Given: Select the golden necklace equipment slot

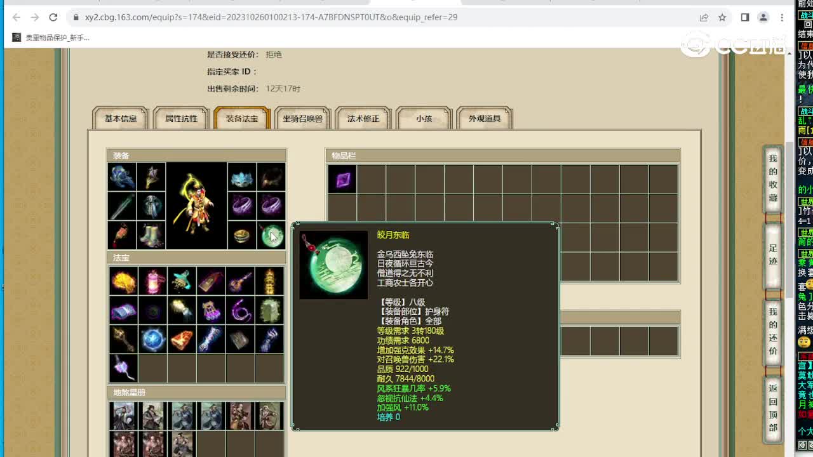Looking at the screenshot, I should [x=151, y=177].
